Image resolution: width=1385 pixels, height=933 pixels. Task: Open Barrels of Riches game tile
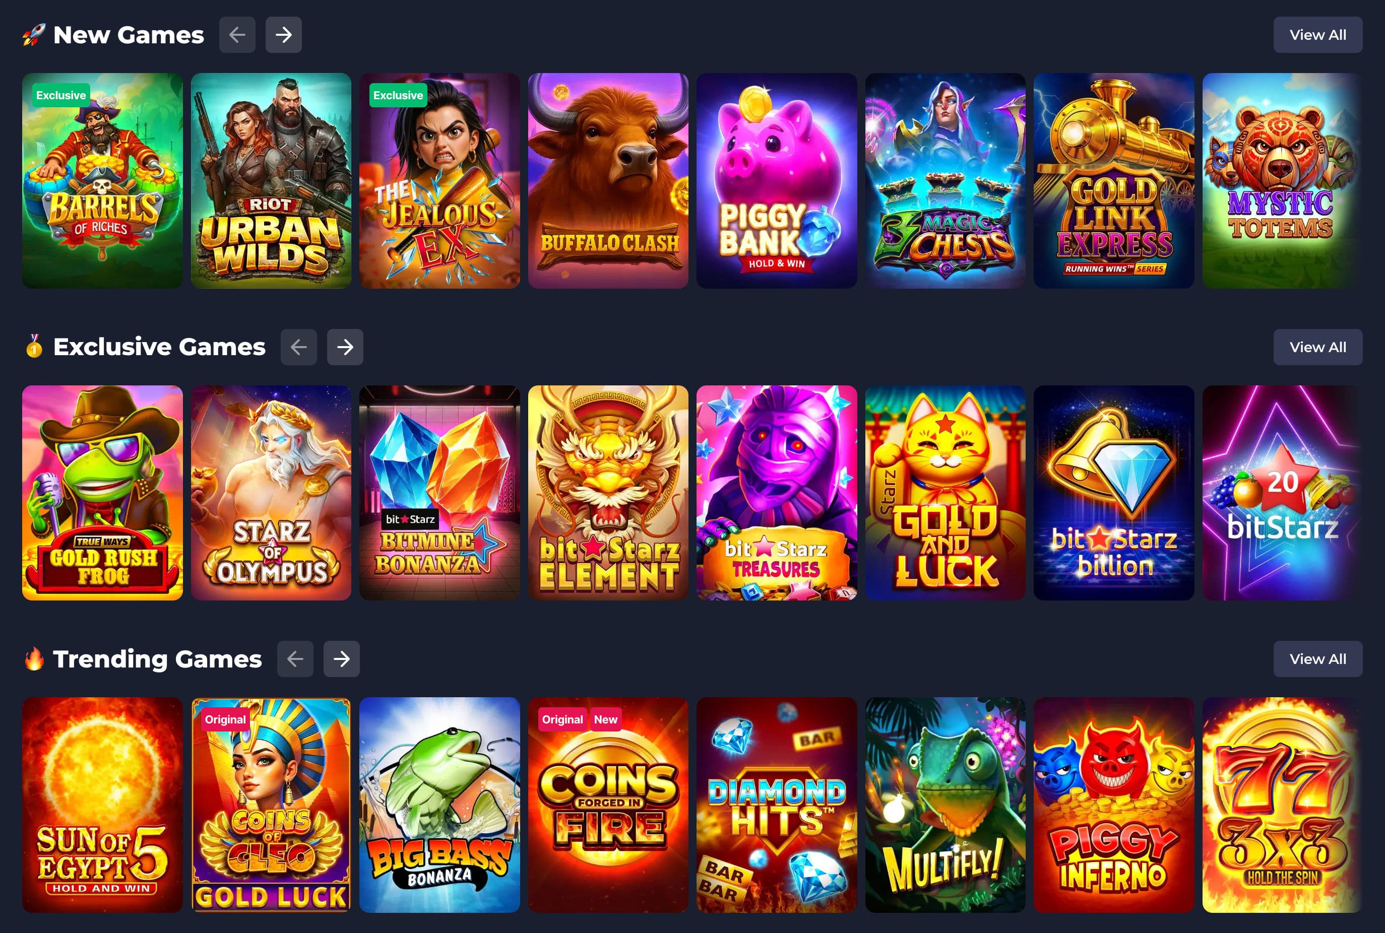(102, 181)
